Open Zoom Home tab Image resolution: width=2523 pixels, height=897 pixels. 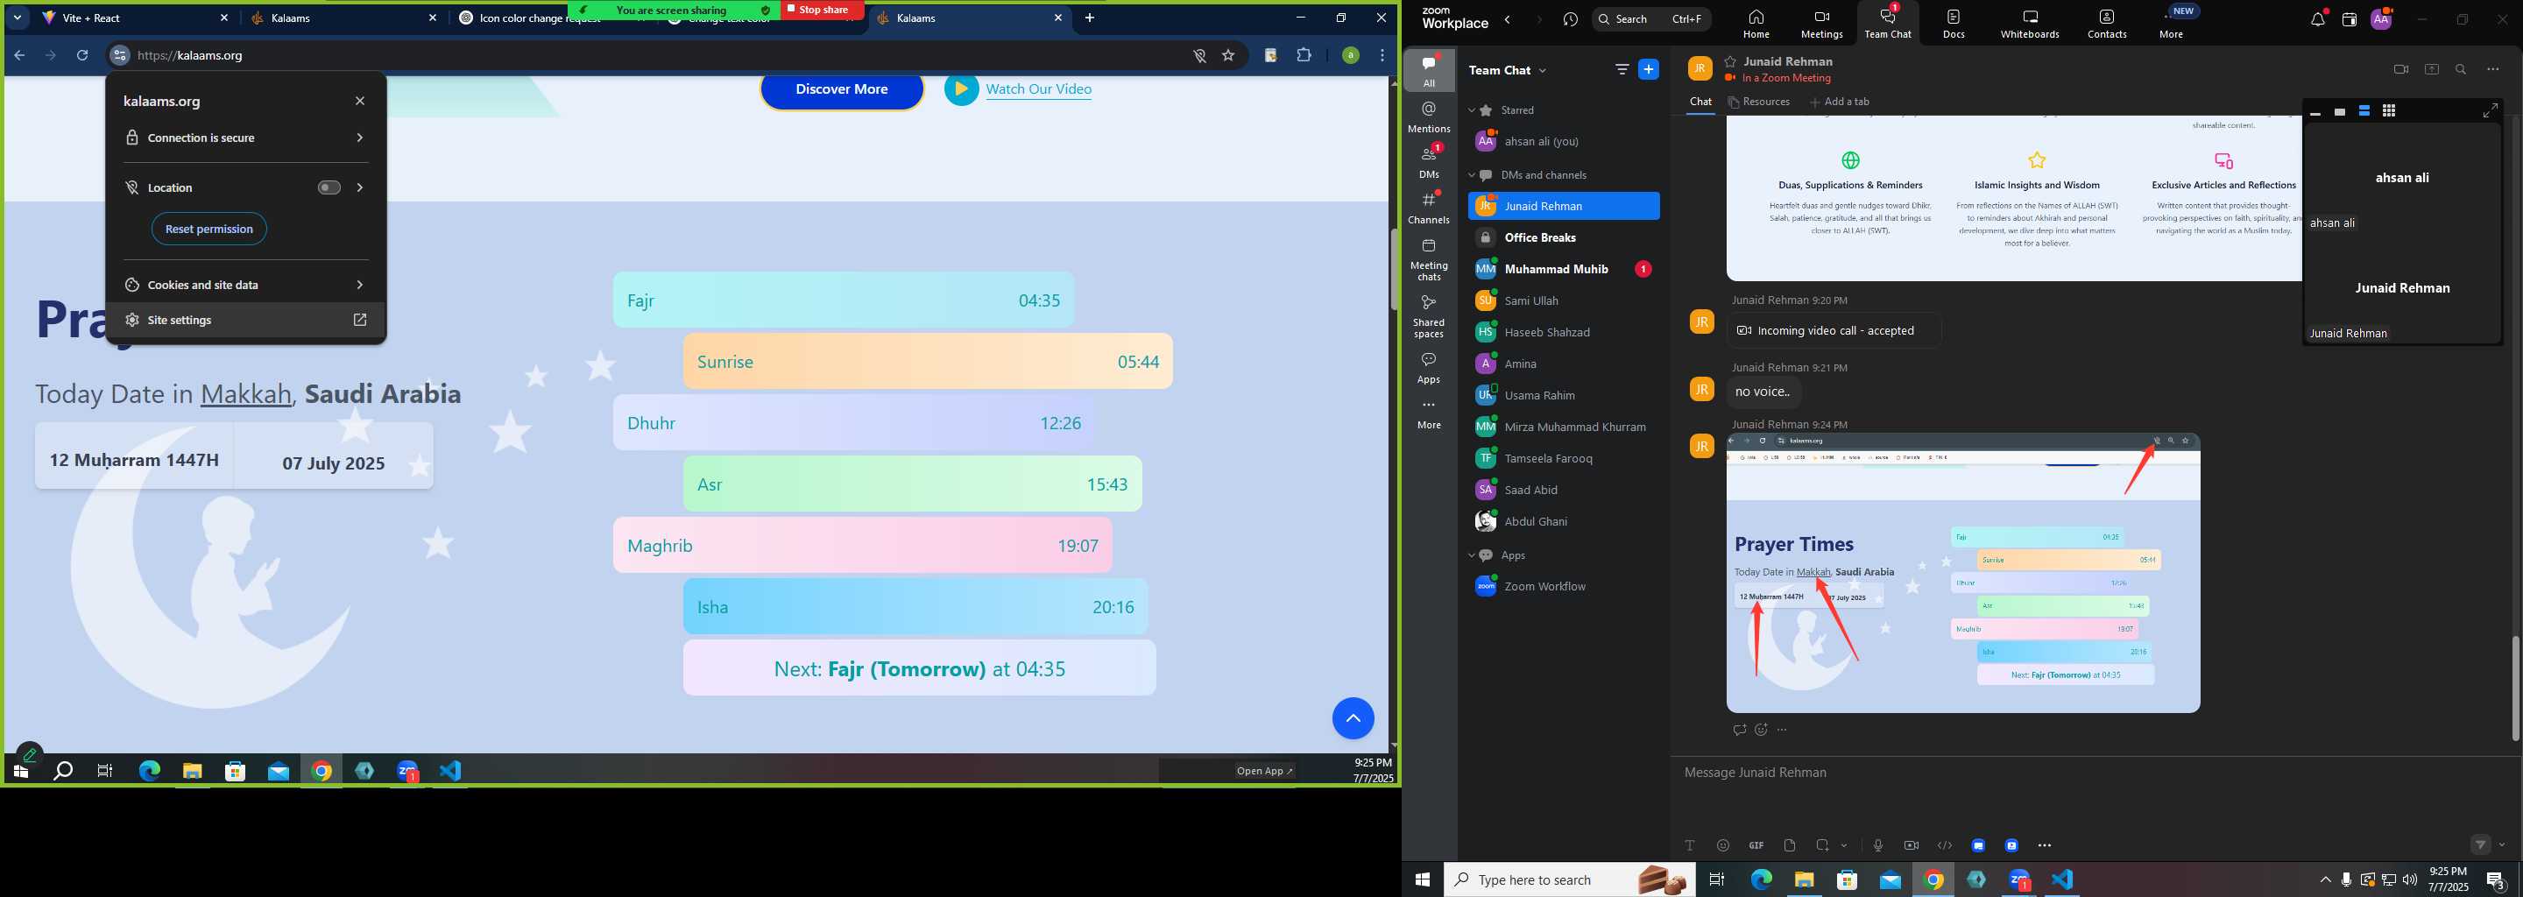pyautogui.click(x=1756, y=24)
